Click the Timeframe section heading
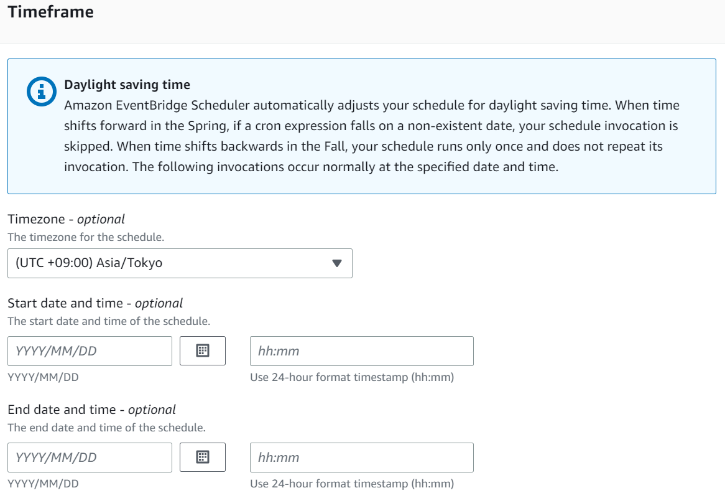 [x=51, y=12]
